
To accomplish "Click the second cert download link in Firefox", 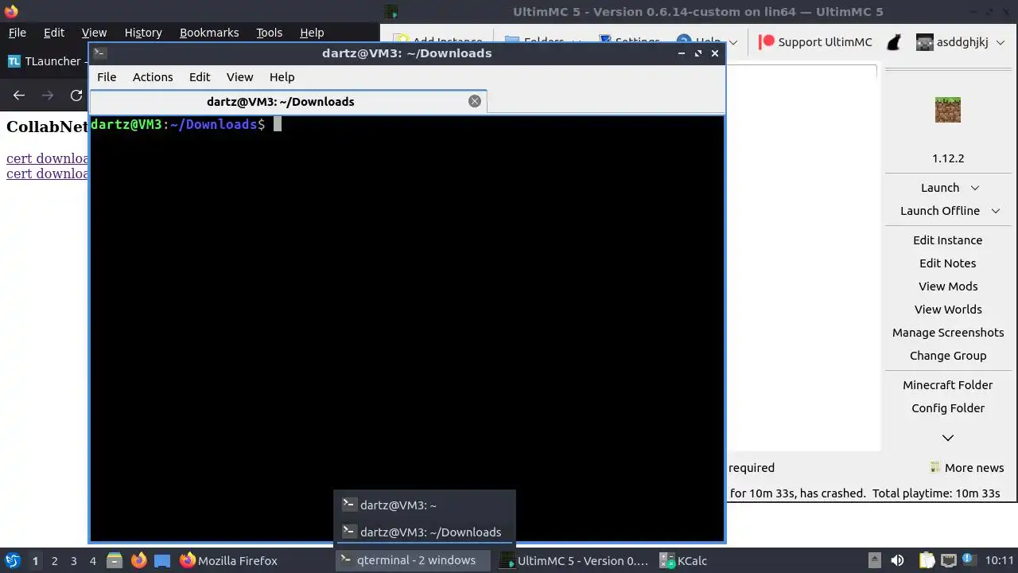I will coord(47,173).
